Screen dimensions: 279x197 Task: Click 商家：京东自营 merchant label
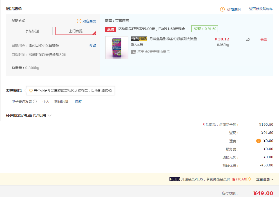click(x=117, y=21)
